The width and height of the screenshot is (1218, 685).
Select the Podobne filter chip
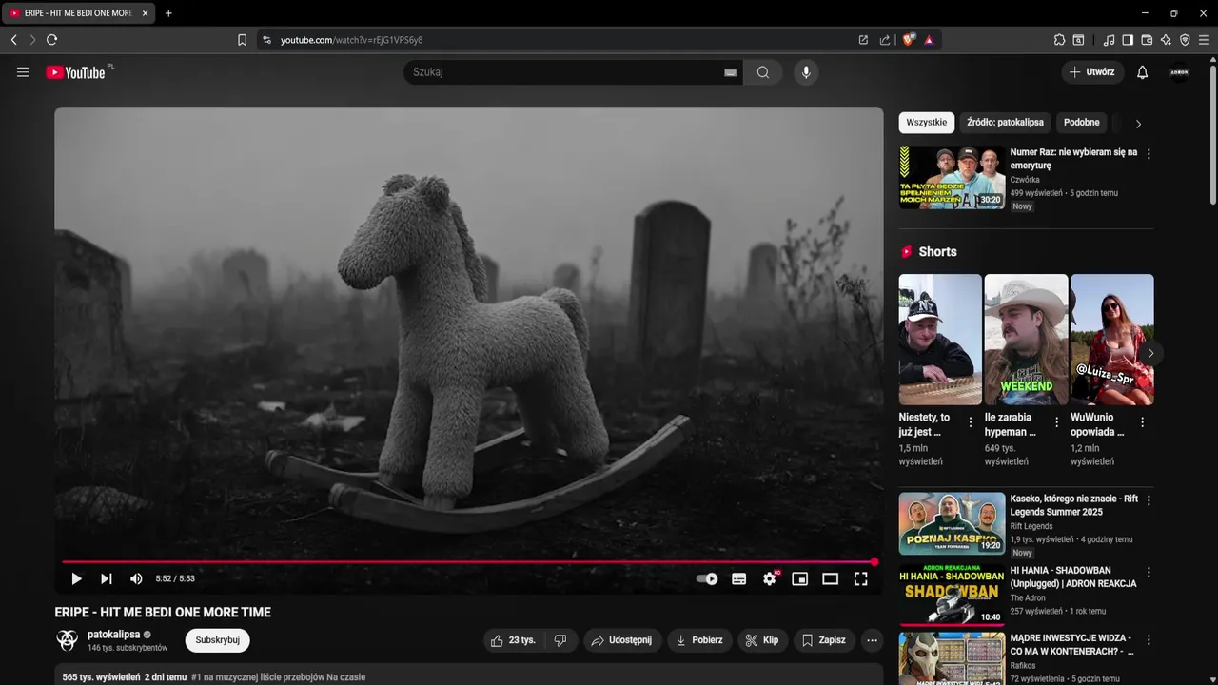[1082, 123]
